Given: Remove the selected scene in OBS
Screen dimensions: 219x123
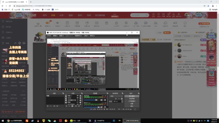Looking at the screenshot, I should (x=51, y=106).
